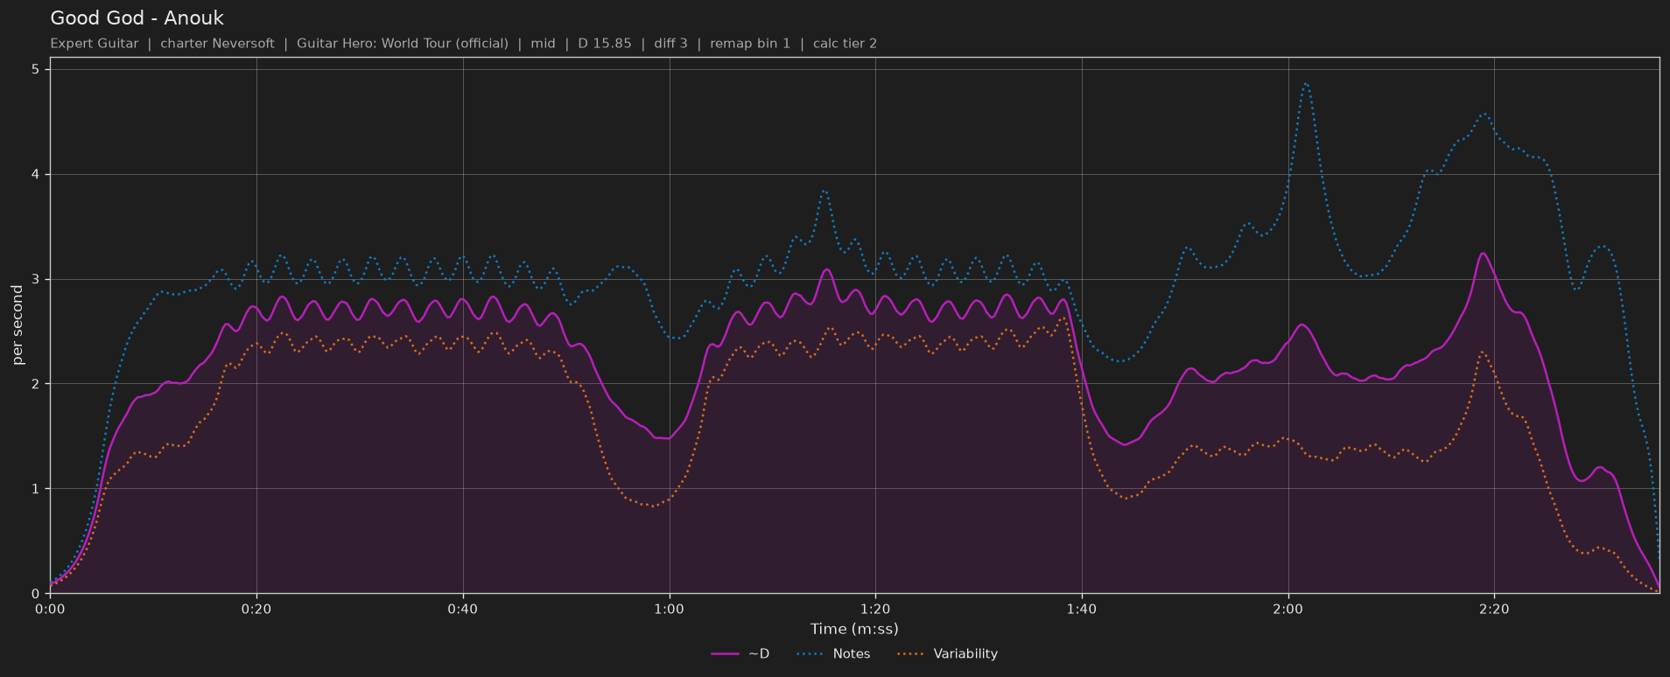Screen dimensions: 1670x677
Task: Click 'charter Neversoft' in the subtitle
Action: click(217, 44)
